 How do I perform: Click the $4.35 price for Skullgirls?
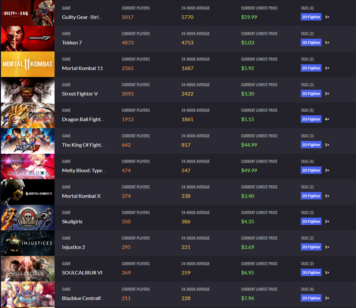[248, 221]
